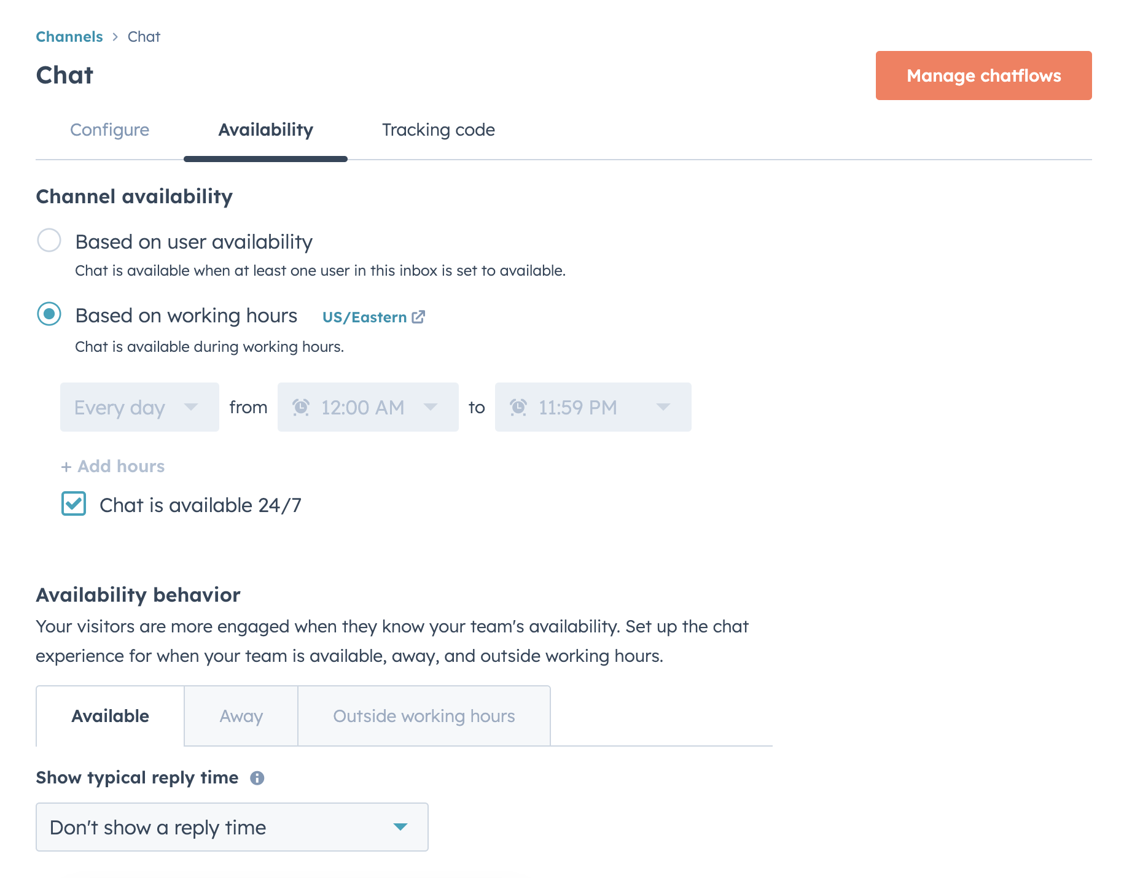The image size is (1124, 878).
Task: Select Based on working hours option
Action: tap(49, 314)
